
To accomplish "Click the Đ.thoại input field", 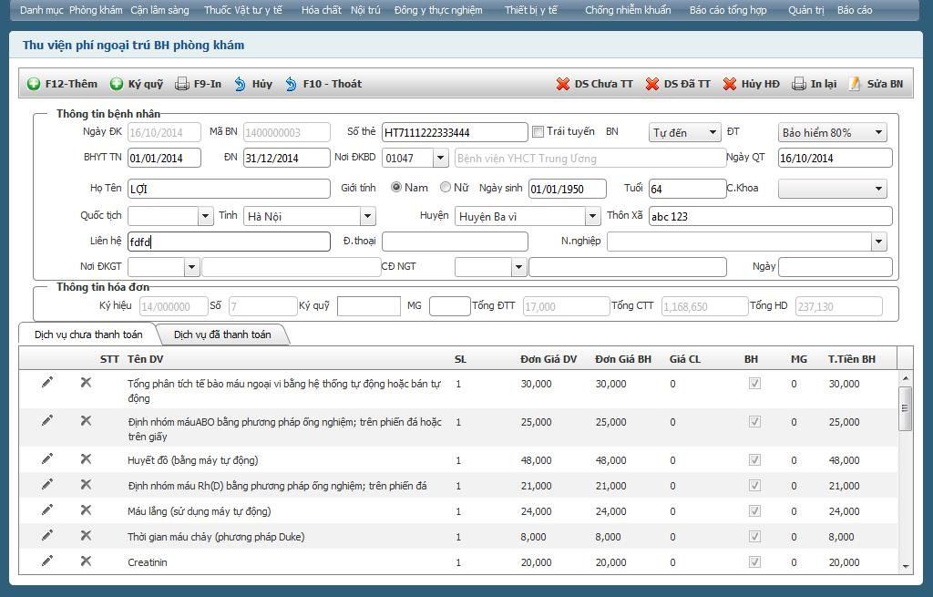I will [x=455, y=241].
